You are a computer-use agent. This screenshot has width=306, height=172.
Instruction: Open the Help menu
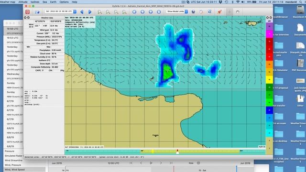[x=75, y=2]
